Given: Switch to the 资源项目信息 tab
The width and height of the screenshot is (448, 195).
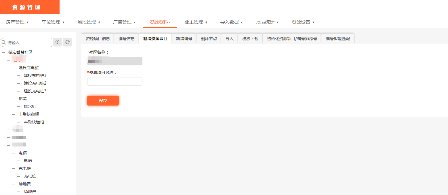Looking at the screenshot, I should tap(98, 39).
